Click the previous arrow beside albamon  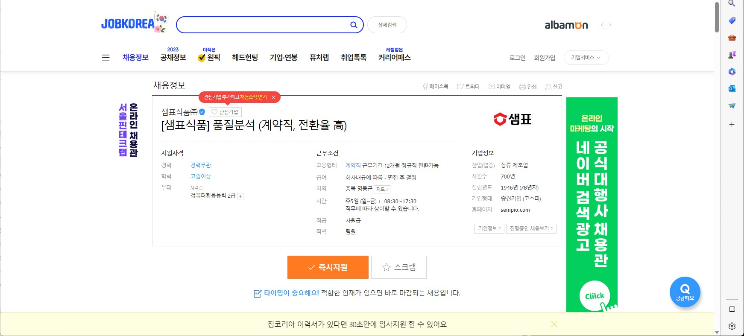click(602, 25)
